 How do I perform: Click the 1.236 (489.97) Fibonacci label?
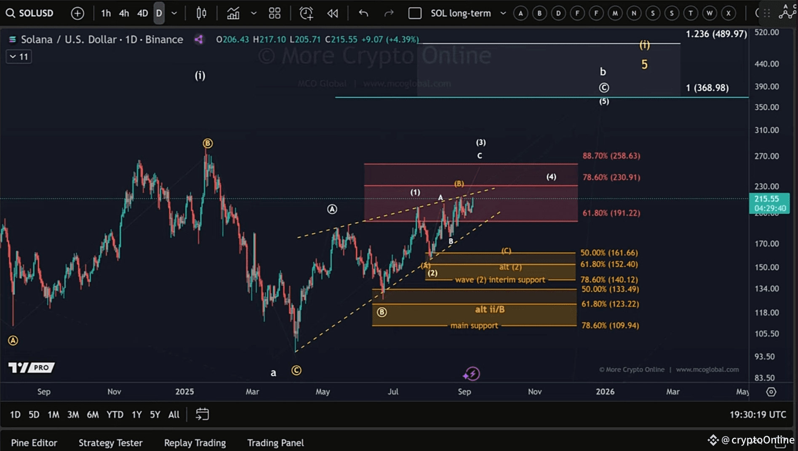click(x=716, y=34)
